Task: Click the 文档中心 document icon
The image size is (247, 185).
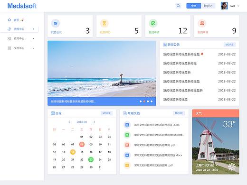Action: point(9,48)
